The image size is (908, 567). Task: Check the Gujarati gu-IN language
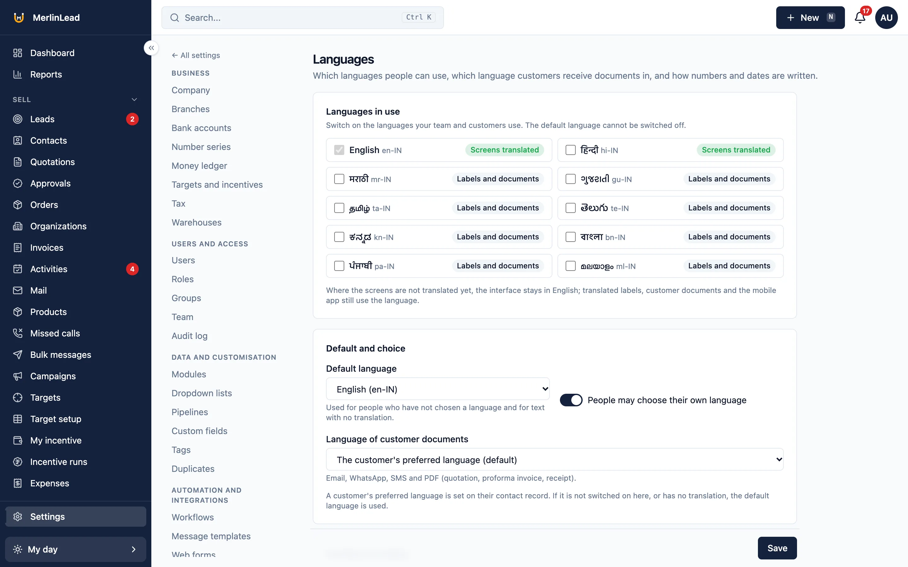[570, 179]
